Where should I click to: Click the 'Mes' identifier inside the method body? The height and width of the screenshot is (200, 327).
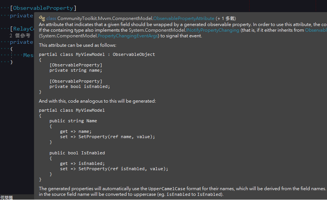pos(28,55)
